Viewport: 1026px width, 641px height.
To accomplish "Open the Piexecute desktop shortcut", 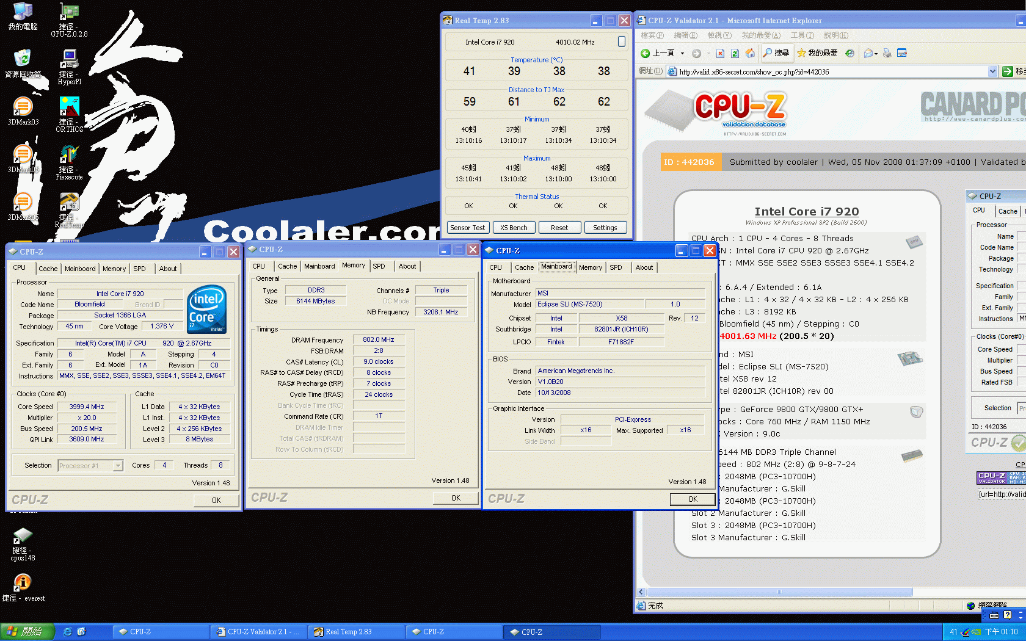I will point(70,162).
